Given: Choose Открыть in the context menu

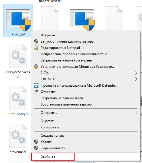Looking at the screenshot, I should coord(48,35).
